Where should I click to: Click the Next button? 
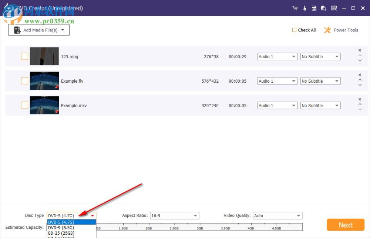[x=345, y=225]
